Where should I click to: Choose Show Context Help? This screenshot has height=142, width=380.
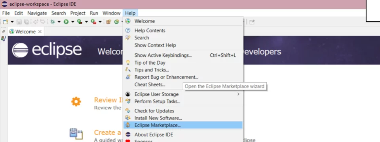183,45
